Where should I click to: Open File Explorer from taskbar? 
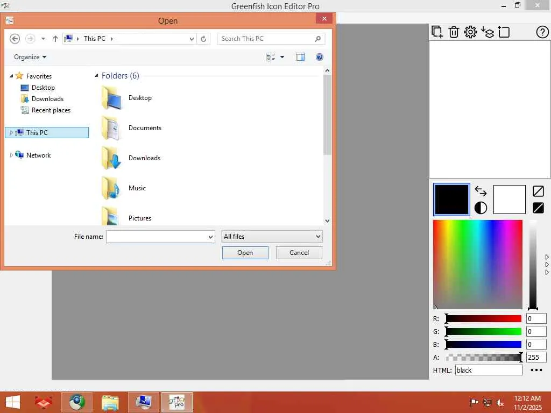[110, 402]
